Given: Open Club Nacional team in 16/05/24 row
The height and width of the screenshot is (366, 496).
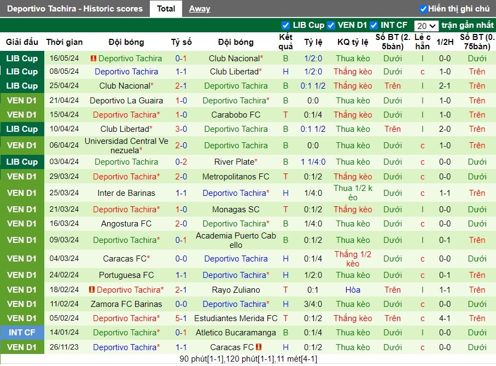Looking at the screenshot, I should (236, 59).
